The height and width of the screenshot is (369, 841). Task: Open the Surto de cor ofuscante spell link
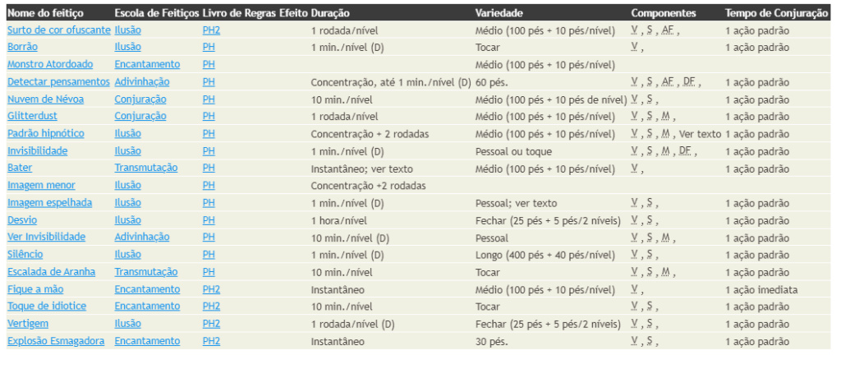[x=59, y=30]
